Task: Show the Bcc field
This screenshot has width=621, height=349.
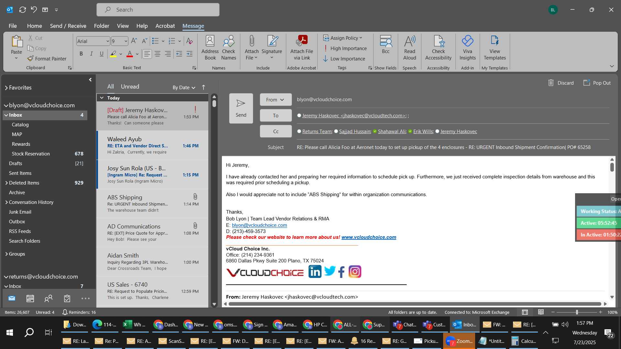Action: click(386, 45)
